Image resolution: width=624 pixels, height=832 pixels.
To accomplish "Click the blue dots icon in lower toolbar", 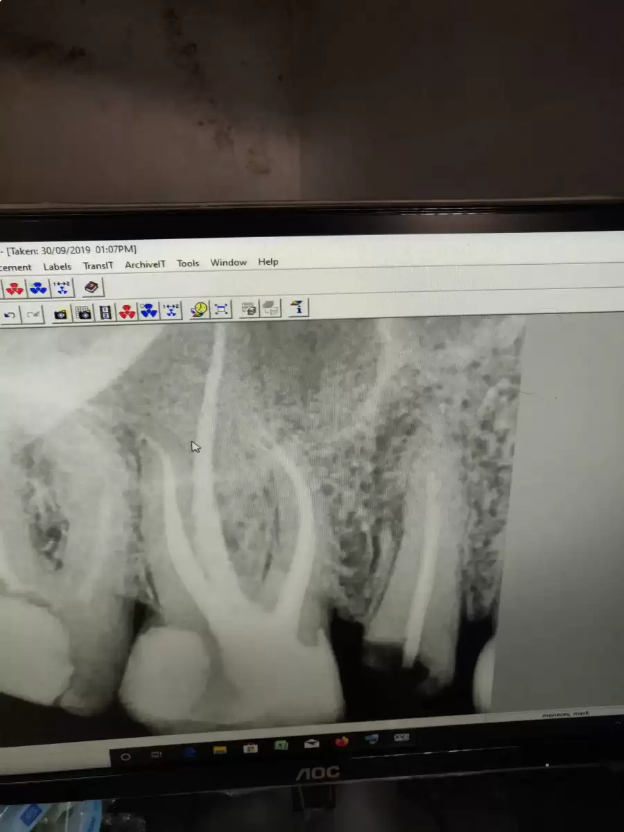I will [x=148, y=311].
